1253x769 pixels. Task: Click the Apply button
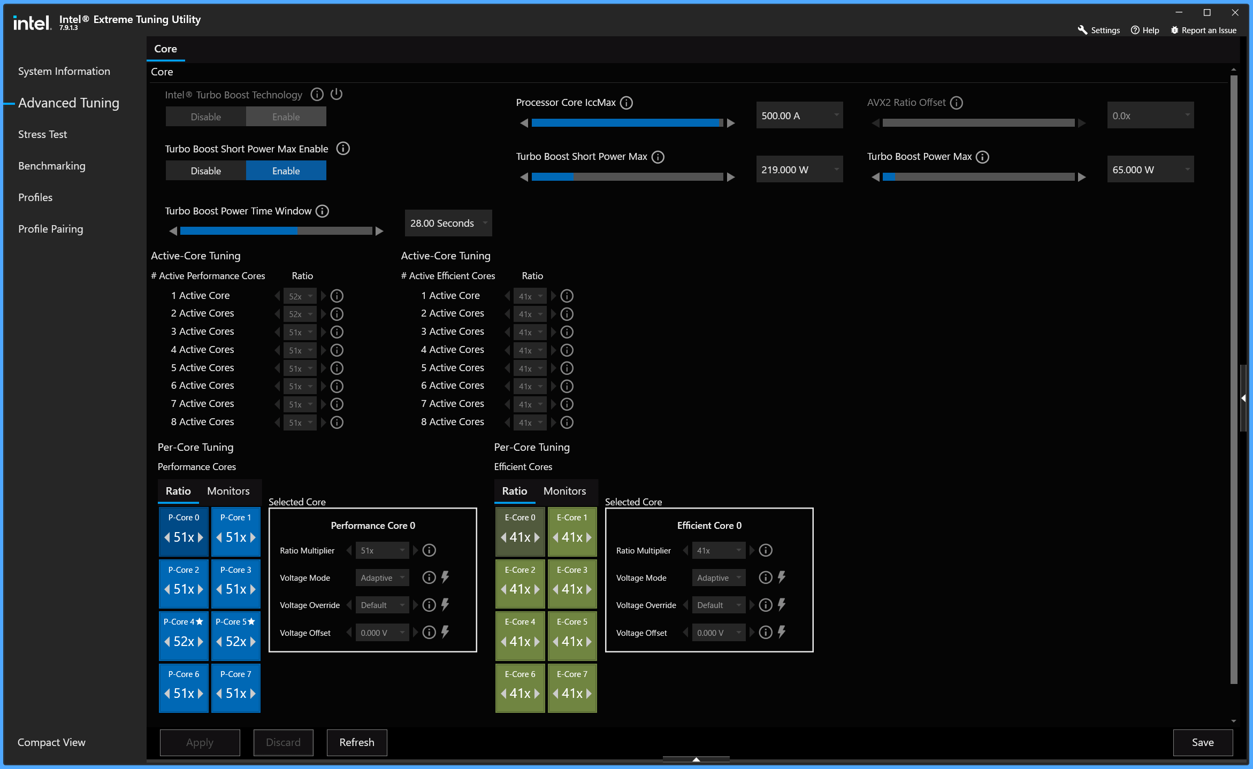pos(200,742)
